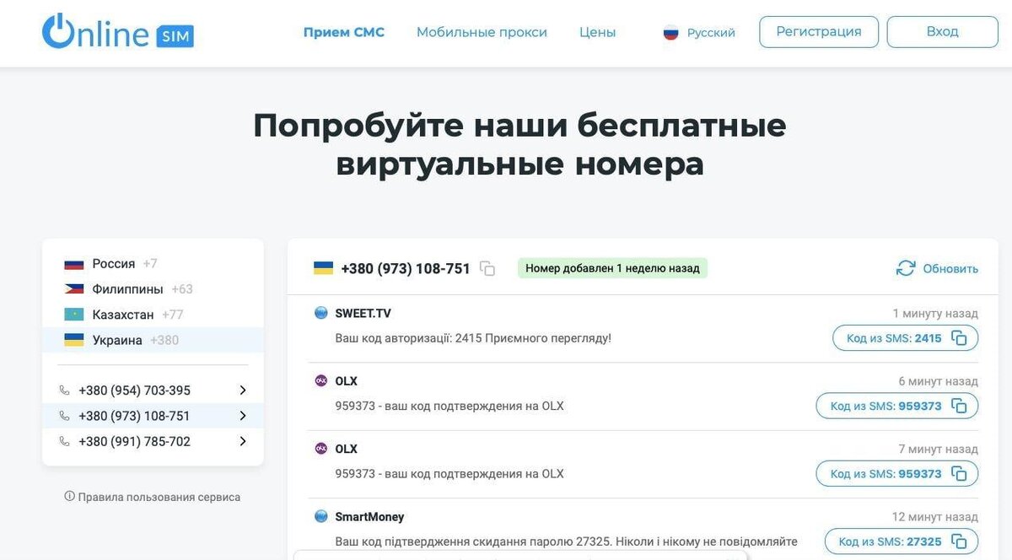Click phone icon beside +380 (991) 785-702
Viewport: 1012px width, 560px height.
tap(65, 441)
